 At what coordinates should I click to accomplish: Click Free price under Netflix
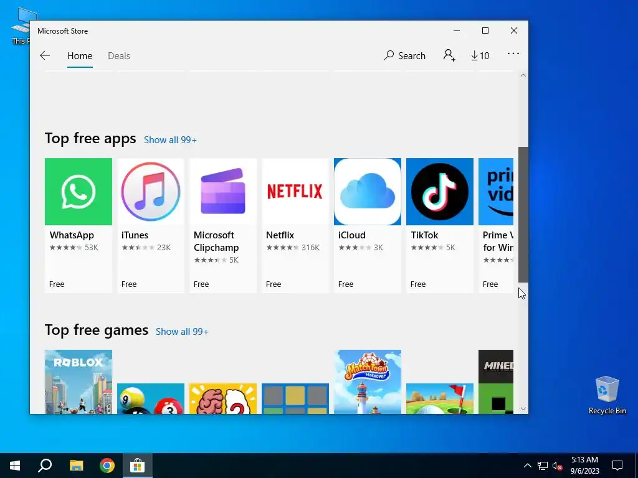[x=274, y=284]
